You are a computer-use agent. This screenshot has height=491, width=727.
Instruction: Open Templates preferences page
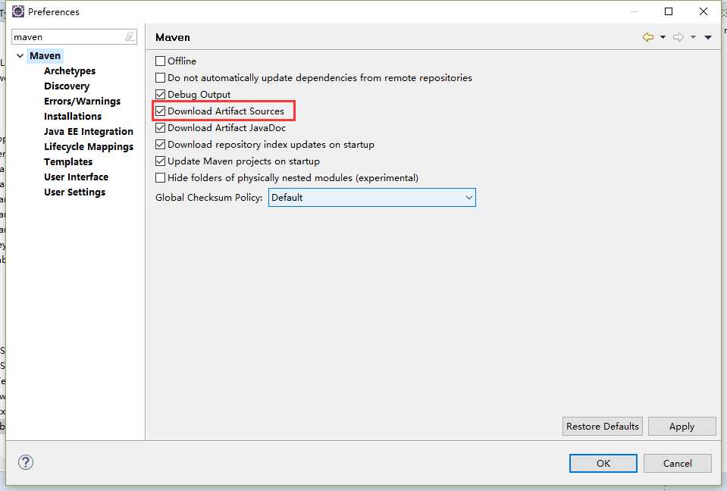pos(68,161)
